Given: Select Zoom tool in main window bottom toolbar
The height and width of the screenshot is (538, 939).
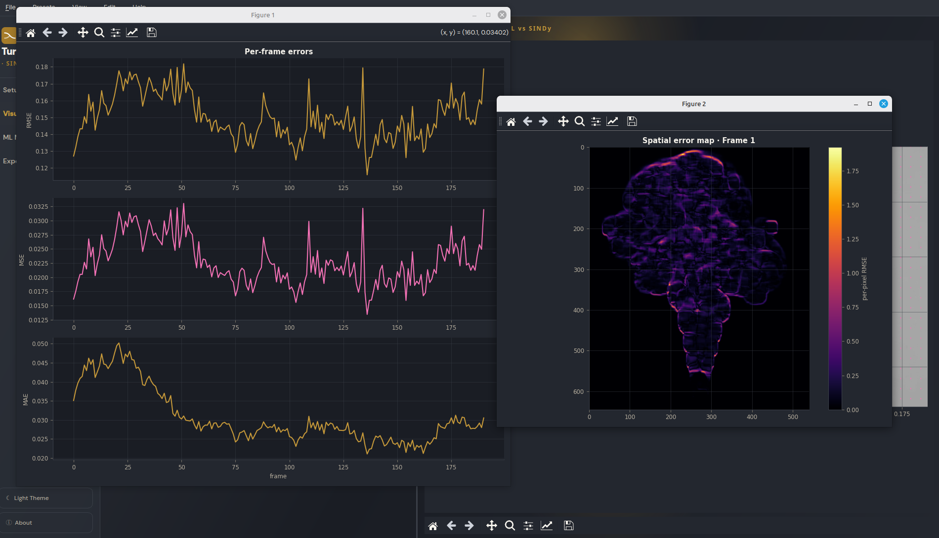Looking at the screenshot, I should click(510, 526).
